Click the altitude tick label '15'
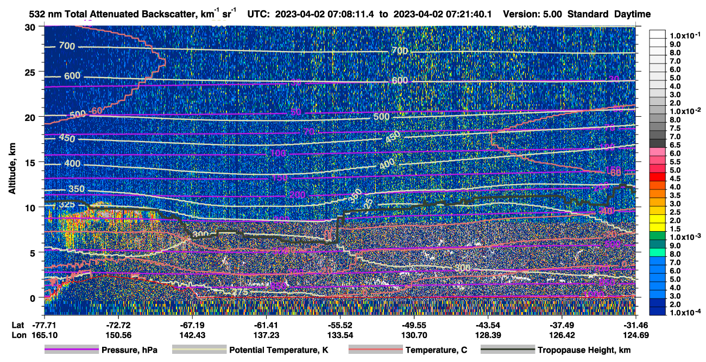The height and width of the screenshot is (362, 706). pyautogui.click(x=31, y=162)
